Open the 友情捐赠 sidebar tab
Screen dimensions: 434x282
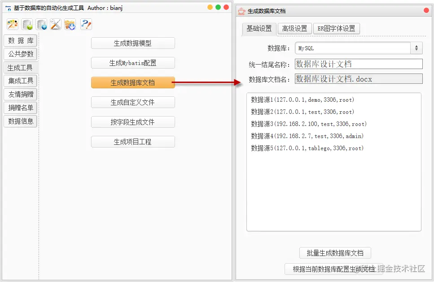pos(21,94)
